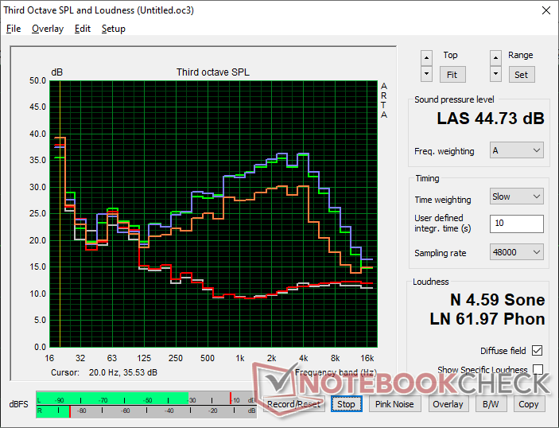This screenshot has height=428, width=559.
Task: Click the upper dBFS level meter bar
Action: [143, 398]
